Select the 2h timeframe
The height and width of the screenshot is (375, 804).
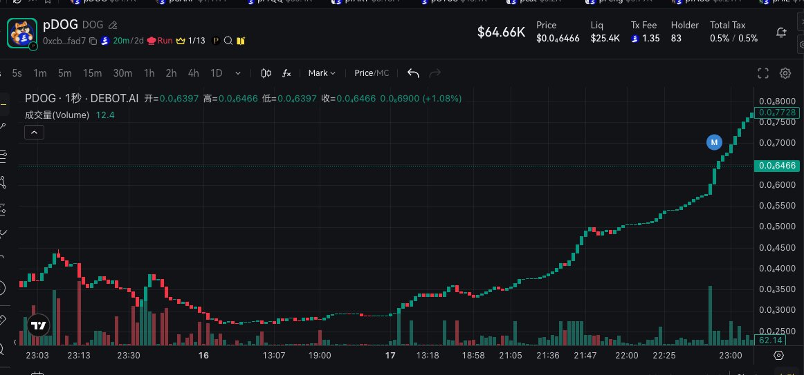pos(172,73)
